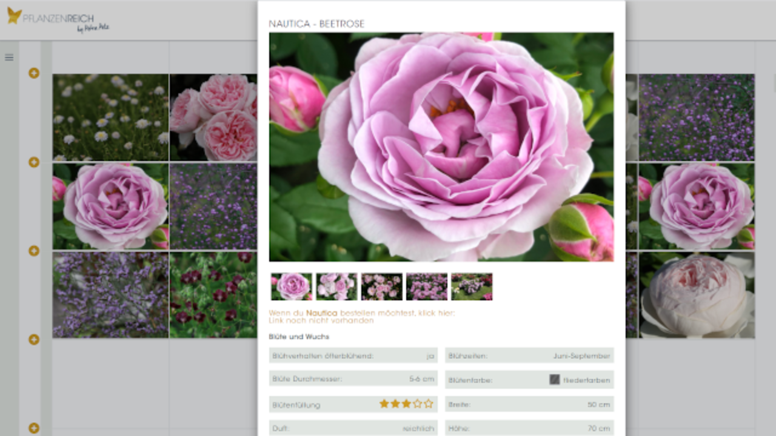
Task: Open the white-pink rose tile at the grid's right
Action: point(697,295)
